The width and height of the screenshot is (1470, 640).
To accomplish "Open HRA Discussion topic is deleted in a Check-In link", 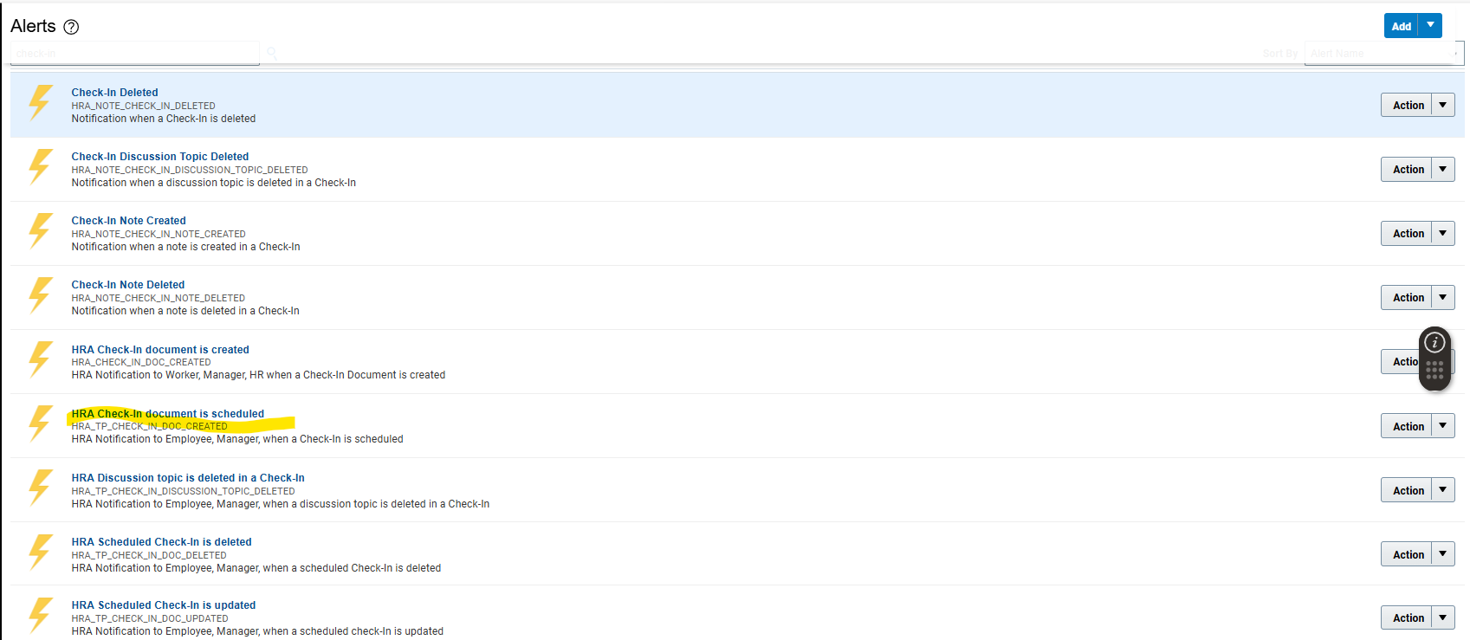I will [x=188, y=478].
